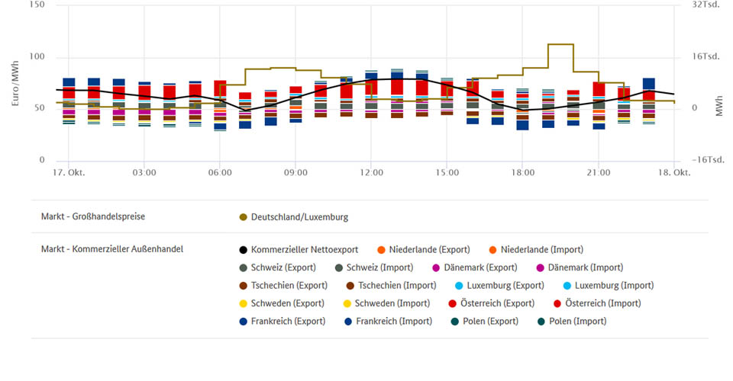733x381 pixels.
Task: Hide the Niederlande (Import) series
Action: (x=536, y=249)
